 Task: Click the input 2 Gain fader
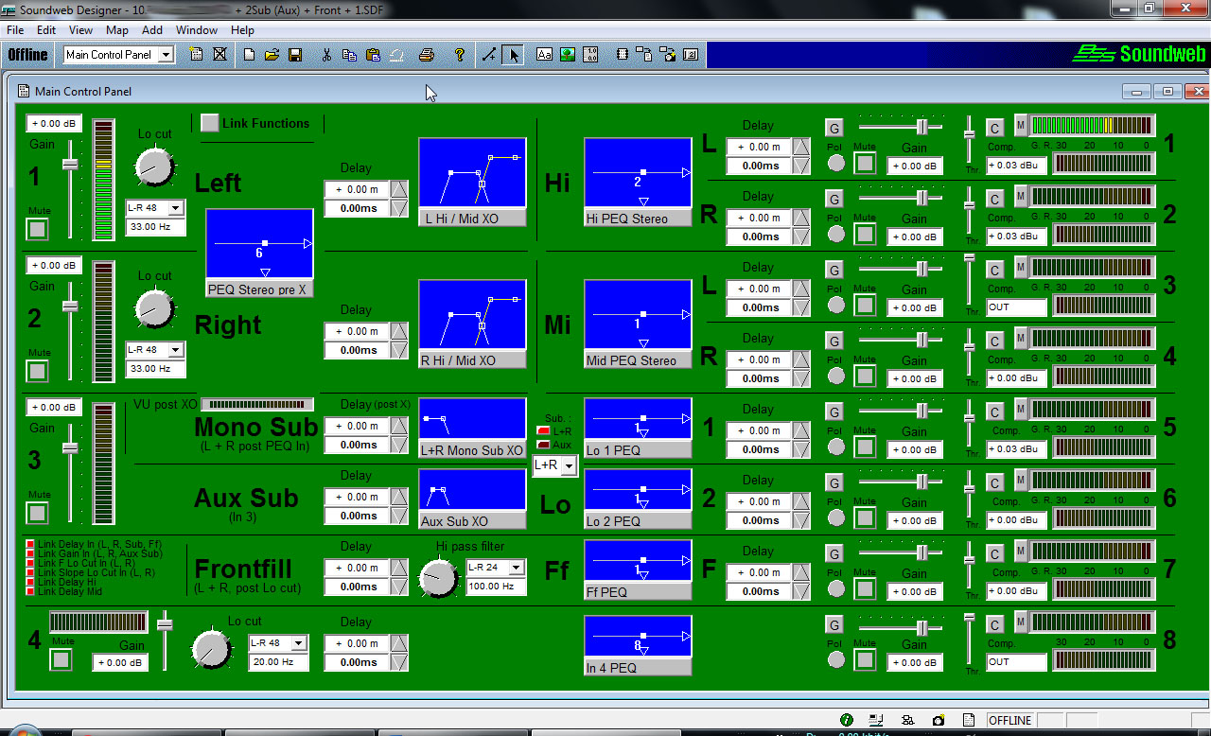click(70, 306)
